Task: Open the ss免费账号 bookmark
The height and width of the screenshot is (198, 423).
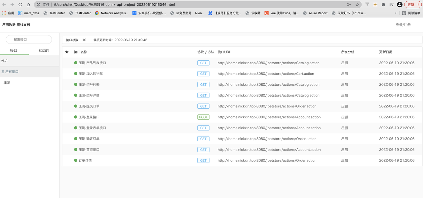Action: [x=187, y=13]
